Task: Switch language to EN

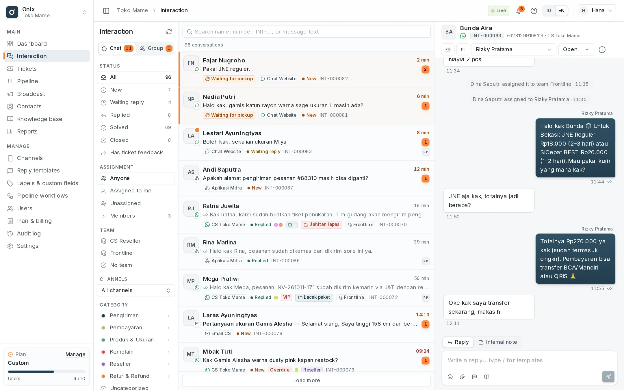Action: click(561, 11)
